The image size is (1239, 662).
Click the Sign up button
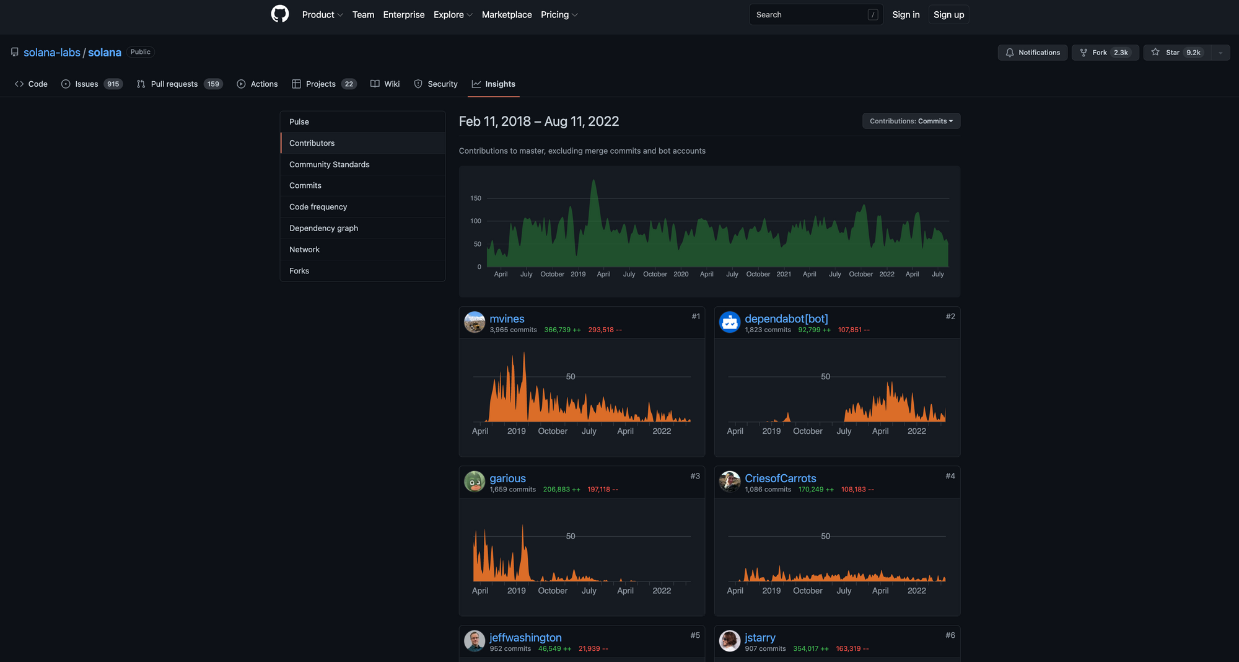(948, 14)
